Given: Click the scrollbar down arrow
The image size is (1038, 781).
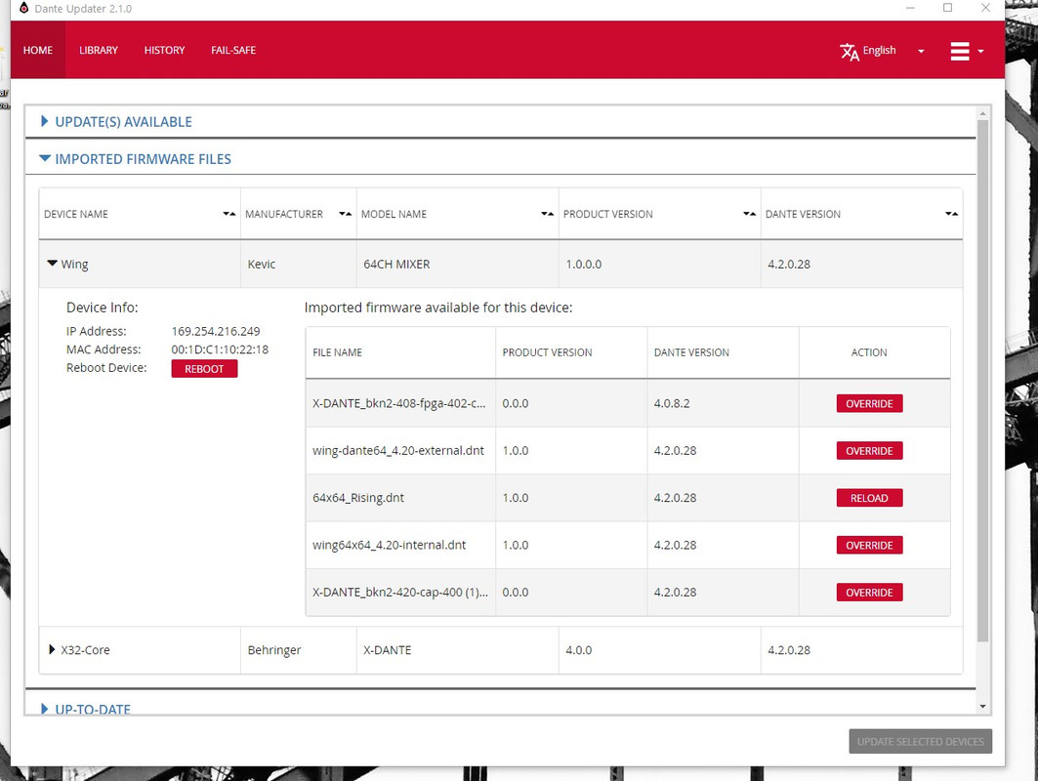Looking at the screenshot, I should [983, 706].
